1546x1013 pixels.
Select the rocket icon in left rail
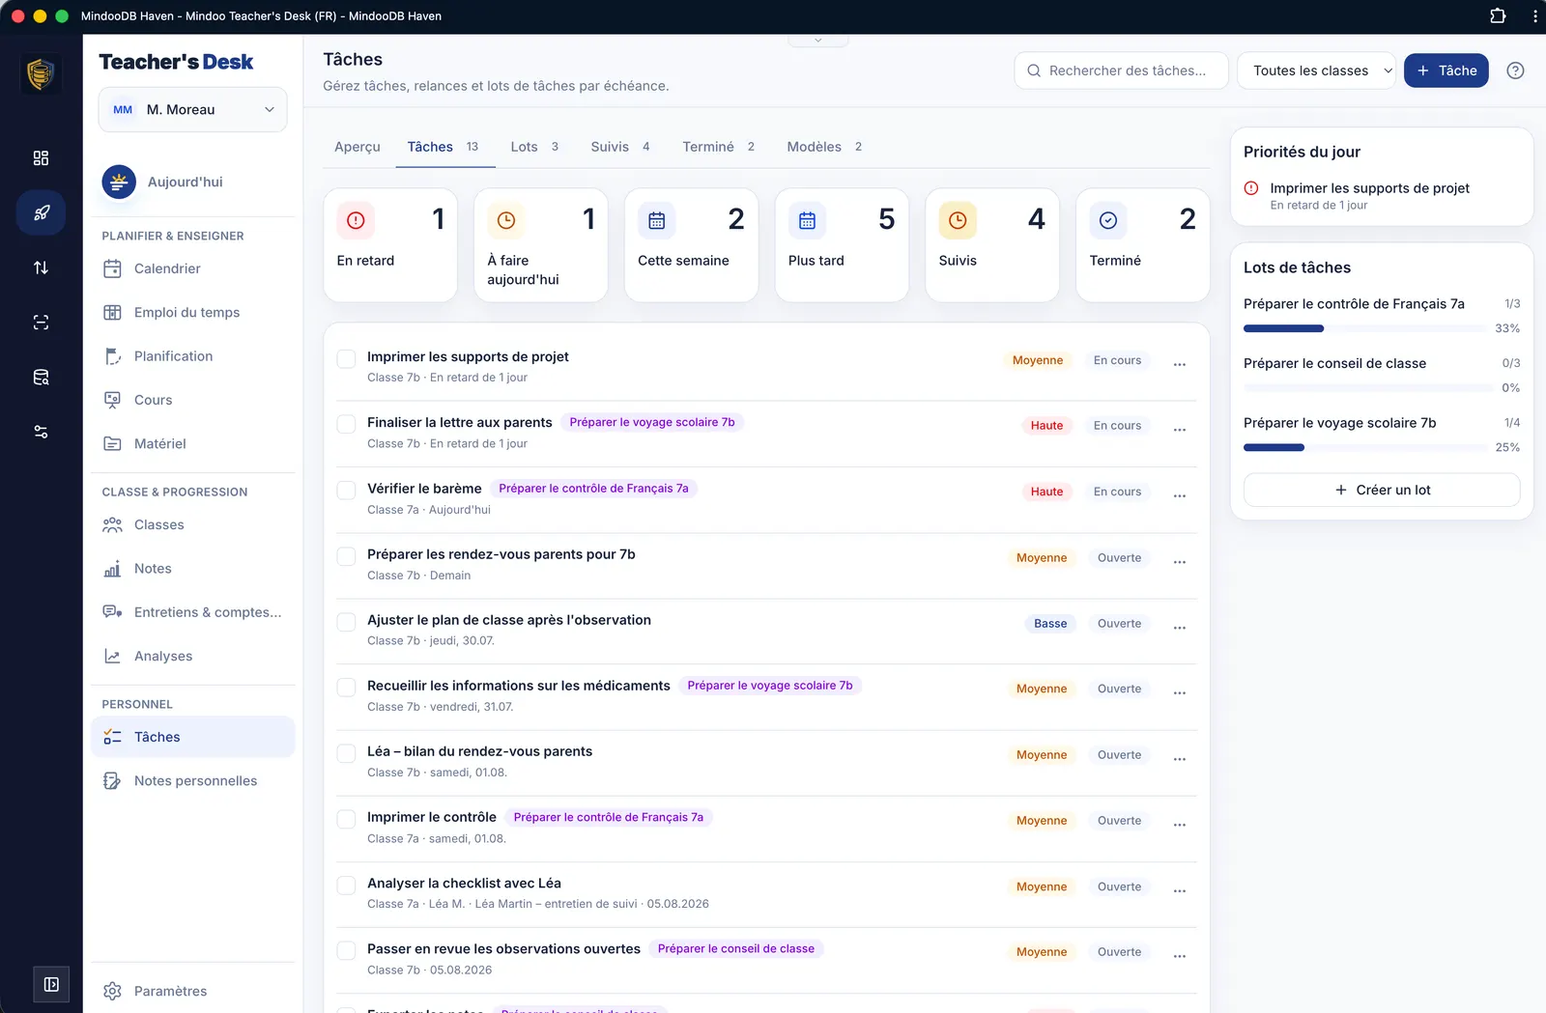click(x=41, y=212)
